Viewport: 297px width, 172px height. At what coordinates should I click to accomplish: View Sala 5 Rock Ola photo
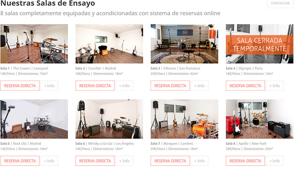[x=34, y=119]
